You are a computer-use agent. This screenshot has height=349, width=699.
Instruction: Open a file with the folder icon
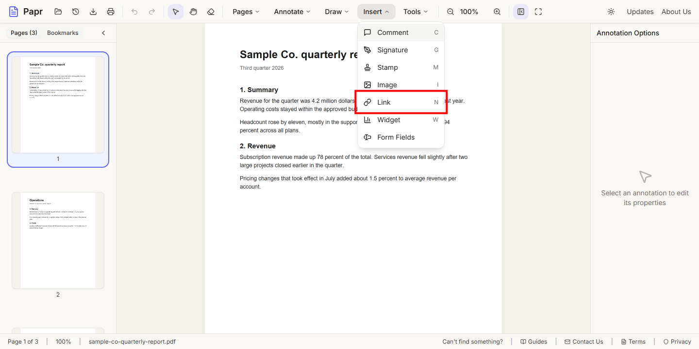[x=58, y=12]
